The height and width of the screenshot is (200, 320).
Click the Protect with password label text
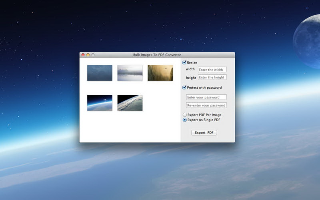click(204, 88)
